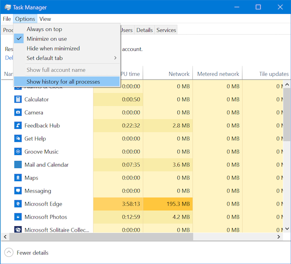Viewport: 291px width, 264px height.
Task: Sort by the Network column header
Action: pos(168,74)
